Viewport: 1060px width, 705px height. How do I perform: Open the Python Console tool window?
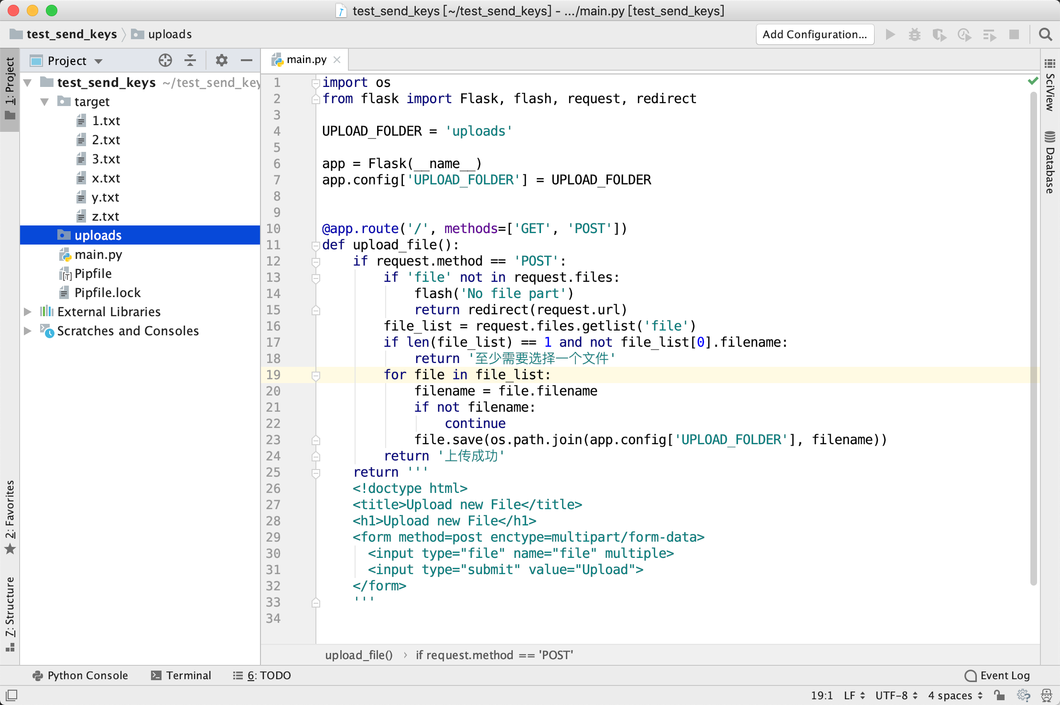80,675
